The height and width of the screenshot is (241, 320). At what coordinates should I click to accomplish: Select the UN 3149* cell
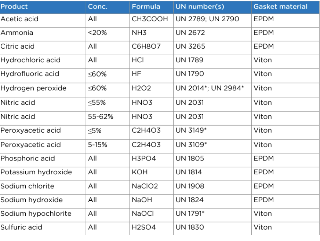[212, 132]
